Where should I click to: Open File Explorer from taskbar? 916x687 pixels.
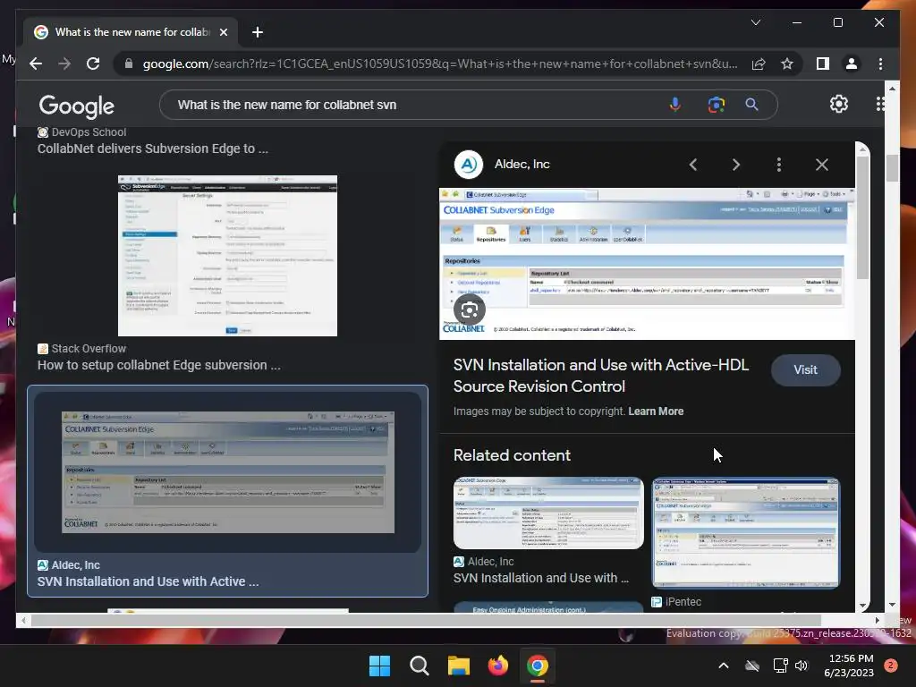[459, 666]
